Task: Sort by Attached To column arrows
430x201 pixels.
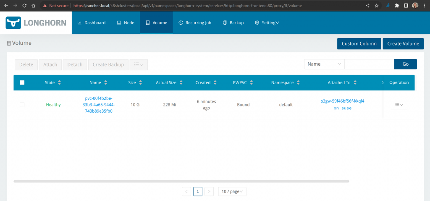Action: tap(355, 83)
